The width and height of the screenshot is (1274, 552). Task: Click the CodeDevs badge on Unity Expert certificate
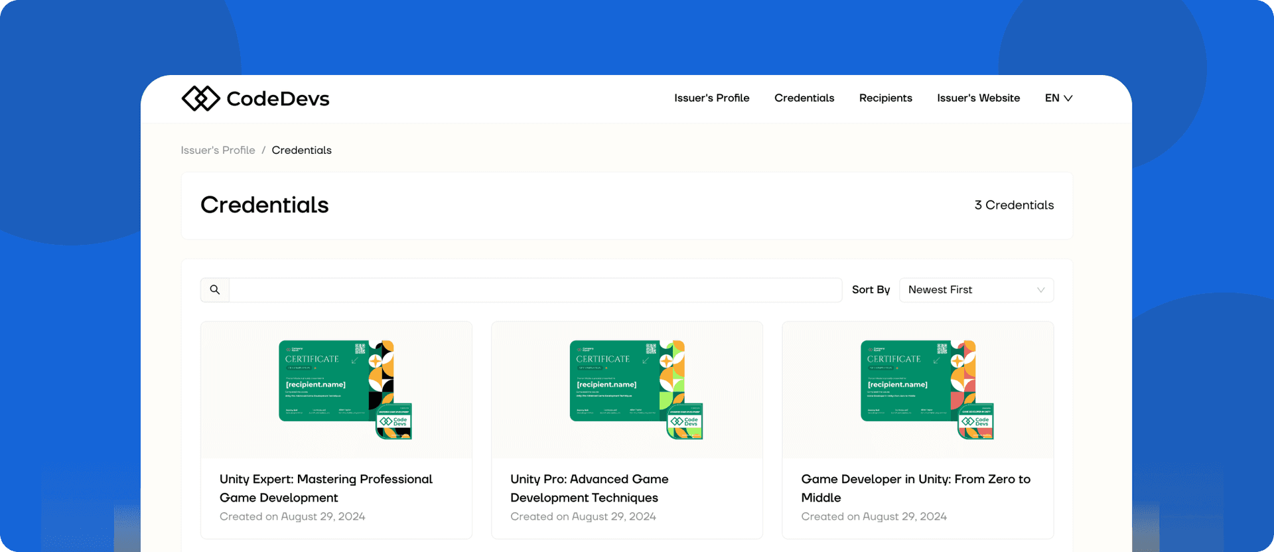coord(394,421)
